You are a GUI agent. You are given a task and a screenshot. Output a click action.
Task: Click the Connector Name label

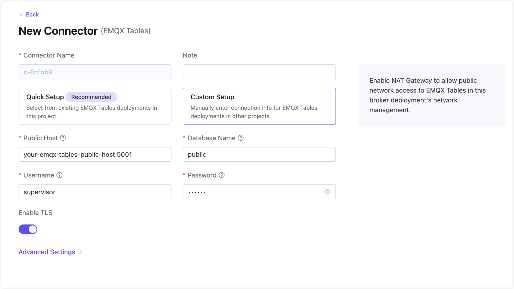coord(49,55)
